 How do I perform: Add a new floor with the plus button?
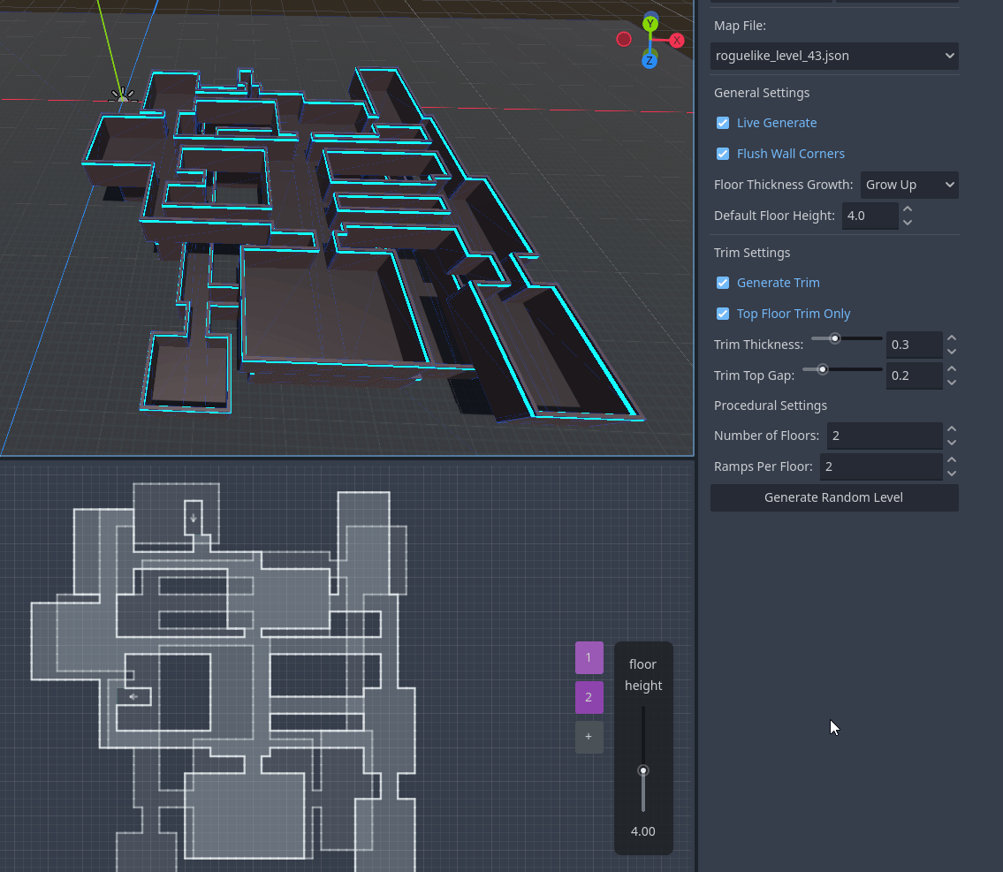(x=589, y=737)
